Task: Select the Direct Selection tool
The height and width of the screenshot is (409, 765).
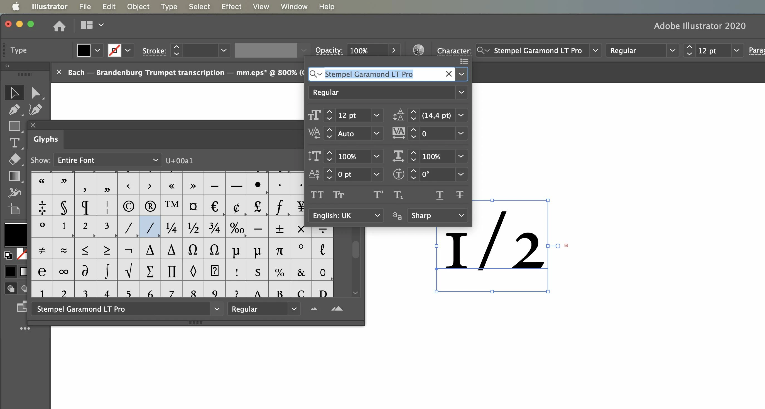Action: point(36,93)
